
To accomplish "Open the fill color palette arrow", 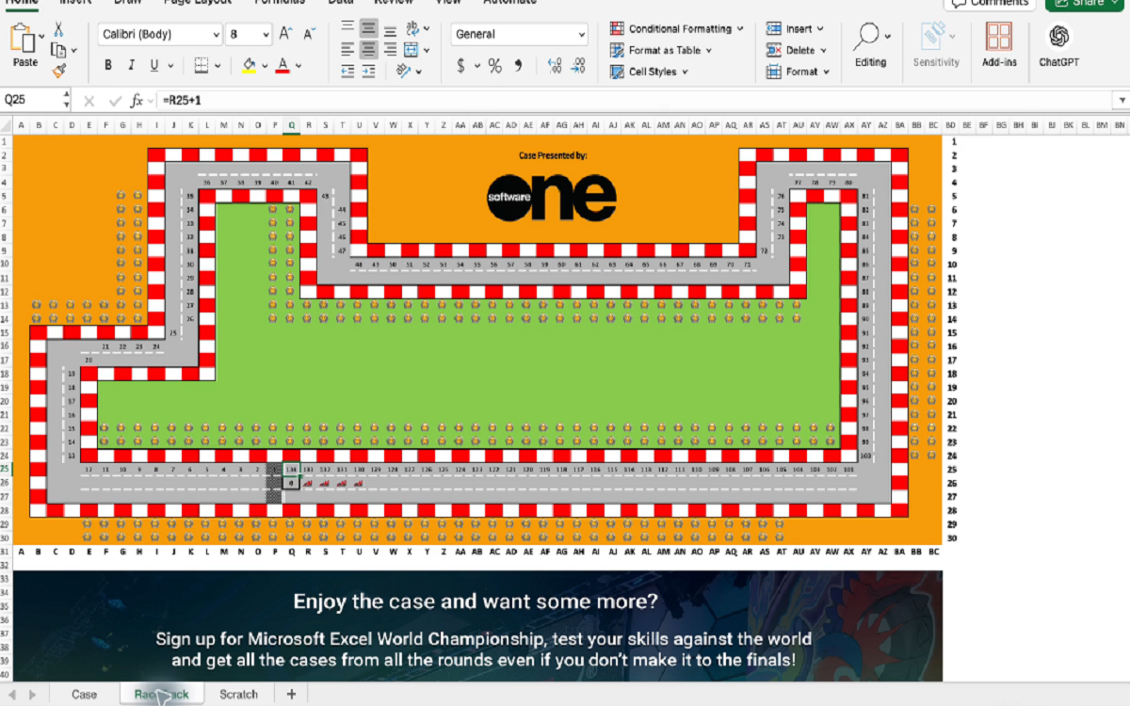I will tap(264, 67).
